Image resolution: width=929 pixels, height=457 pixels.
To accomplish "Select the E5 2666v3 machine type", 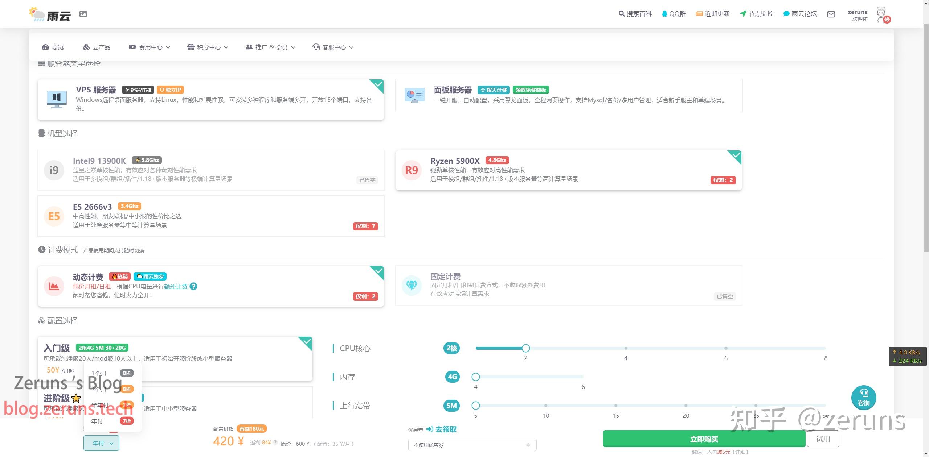I will click(210, 216).
